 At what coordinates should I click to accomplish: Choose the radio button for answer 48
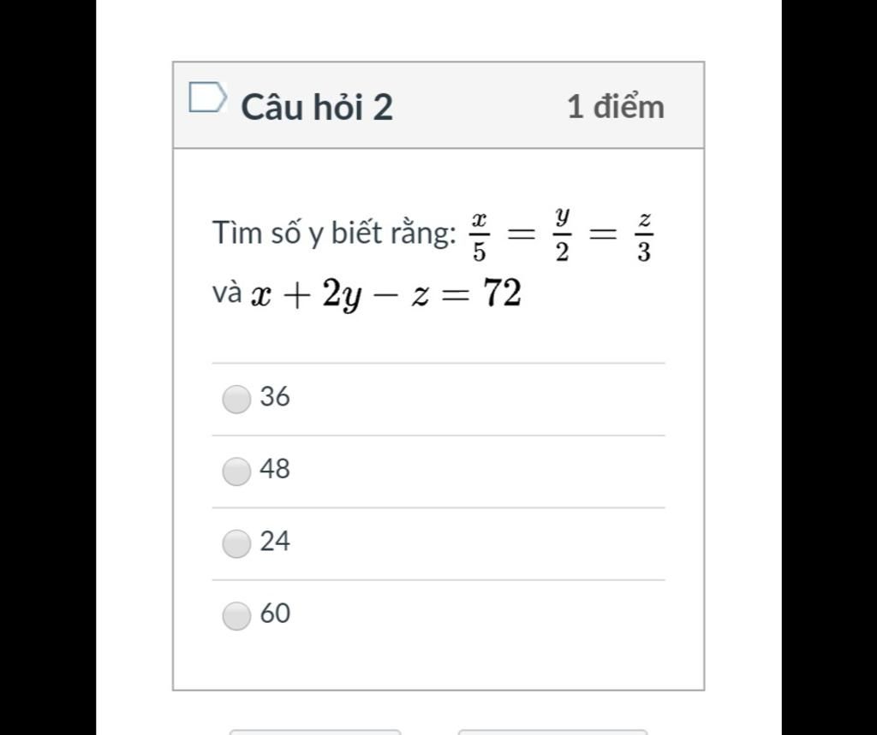click(x=236, y=471)
